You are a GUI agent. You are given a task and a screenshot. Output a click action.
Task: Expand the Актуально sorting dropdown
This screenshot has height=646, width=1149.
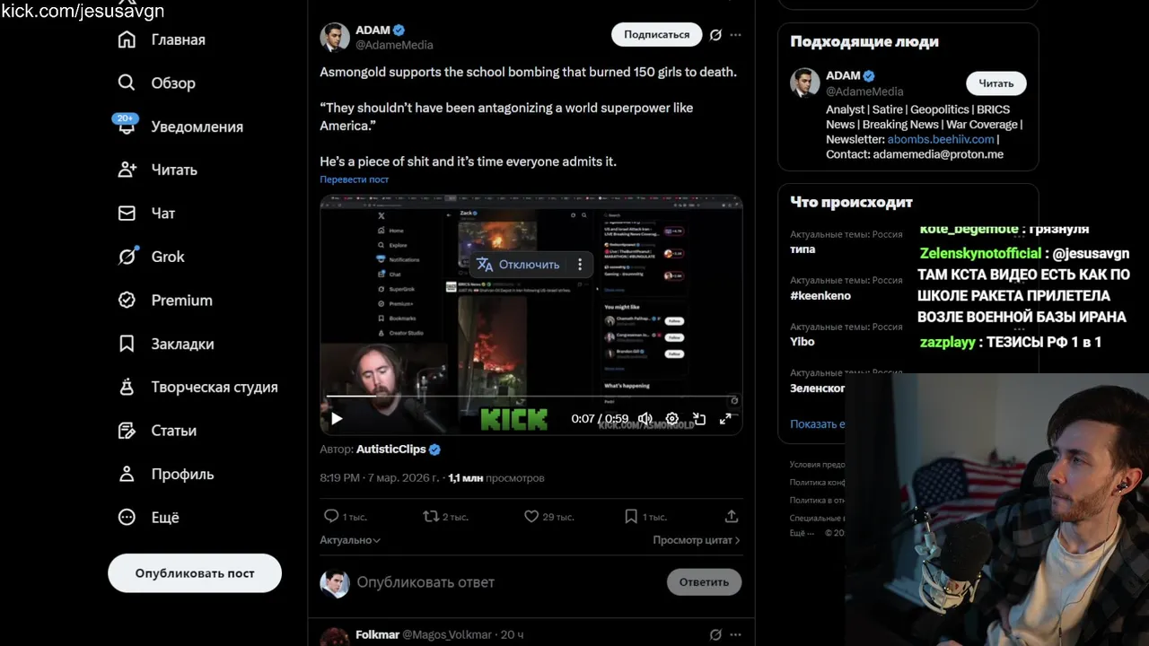(x=350, y=540)
